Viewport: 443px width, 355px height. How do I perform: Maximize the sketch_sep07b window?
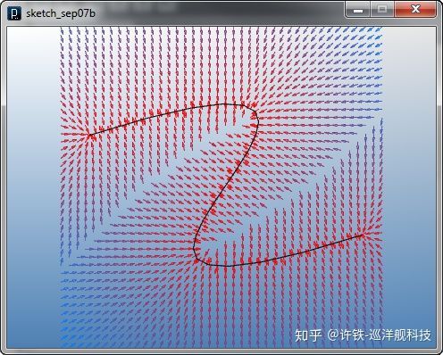tap(382, 10)
